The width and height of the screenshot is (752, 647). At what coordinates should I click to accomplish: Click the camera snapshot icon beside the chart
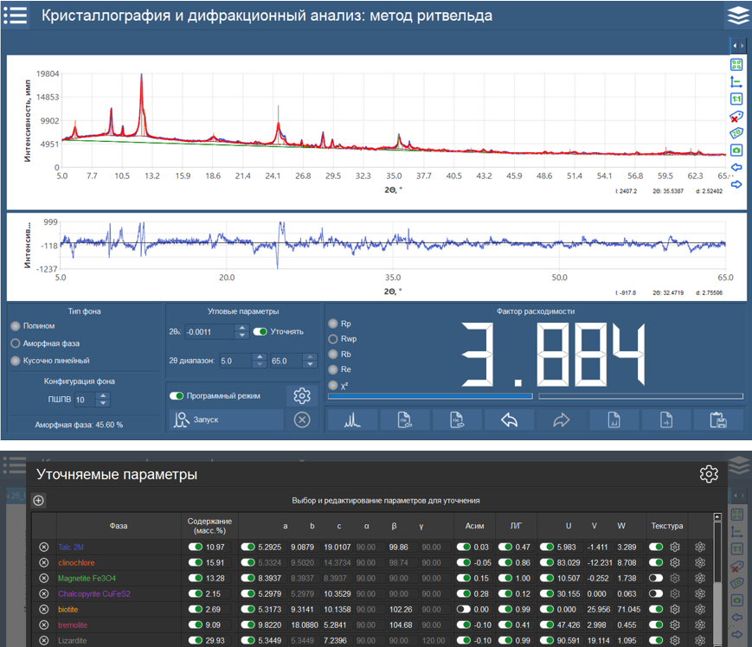(736, 150)
